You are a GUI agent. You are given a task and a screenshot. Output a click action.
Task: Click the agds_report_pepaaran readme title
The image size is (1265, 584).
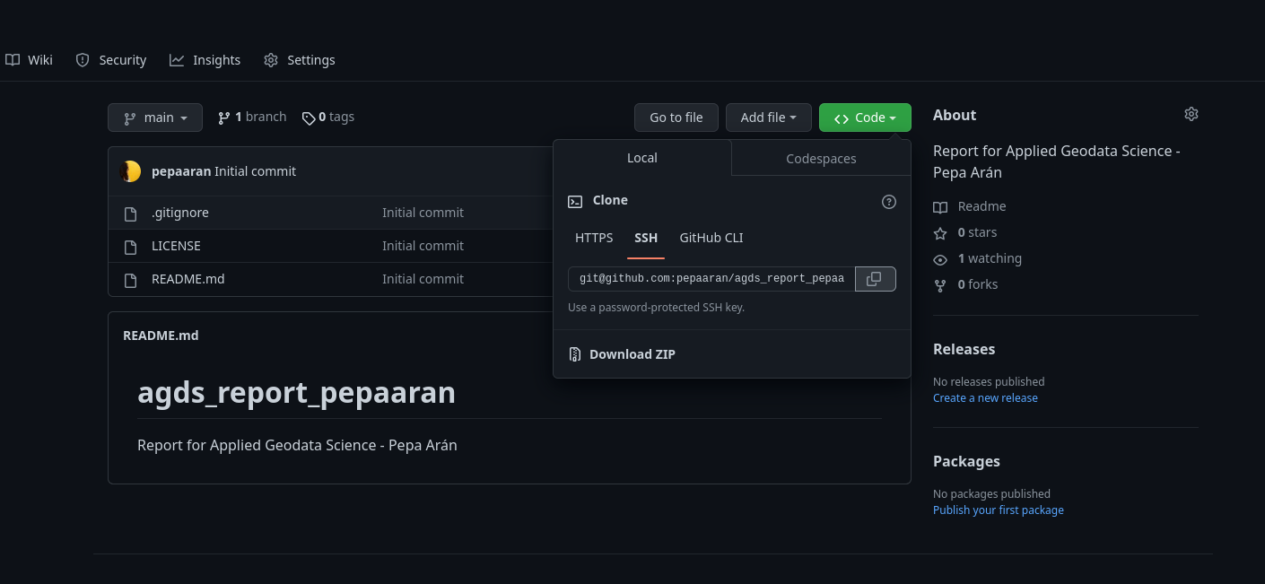tap(297, 393)
